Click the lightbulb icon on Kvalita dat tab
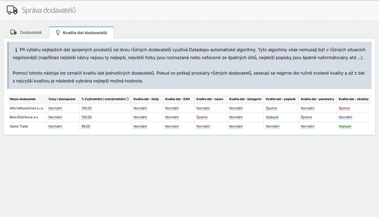The width and height of the screenshot is (379, 217). coord(58,33)
